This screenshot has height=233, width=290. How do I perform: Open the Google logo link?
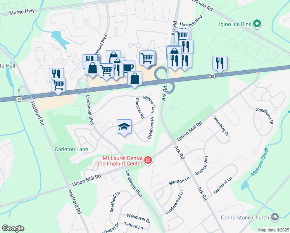[x=13, y=228]
